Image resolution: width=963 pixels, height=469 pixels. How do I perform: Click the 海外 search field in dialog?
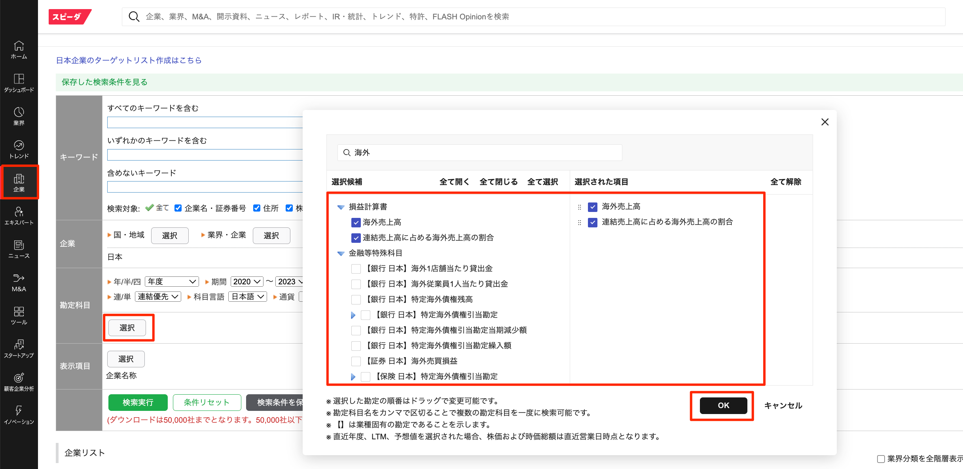click(480, 153)
